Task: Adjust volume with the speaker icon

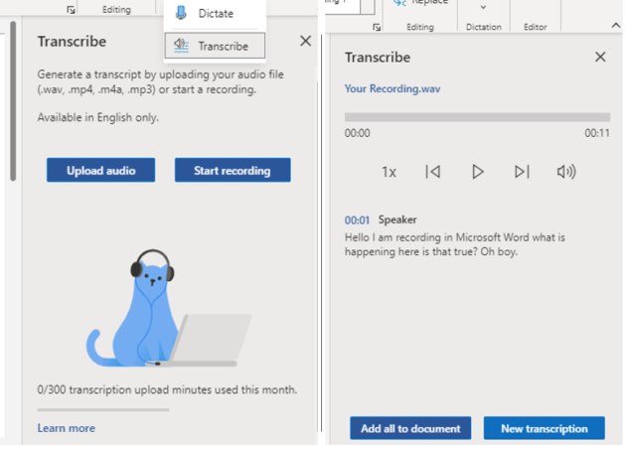Action: (566, 172)
